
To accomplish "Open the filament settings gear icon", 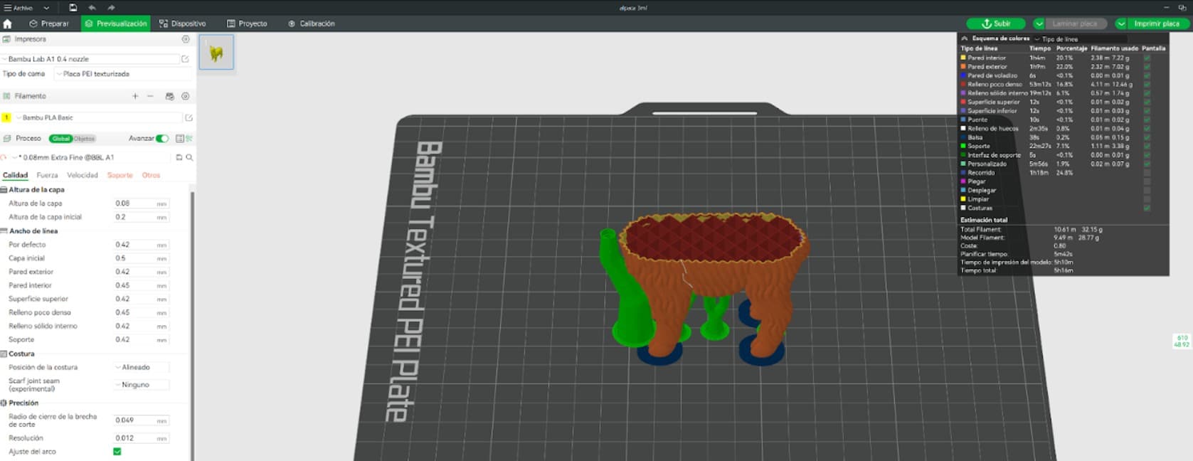I will (186, 96).
